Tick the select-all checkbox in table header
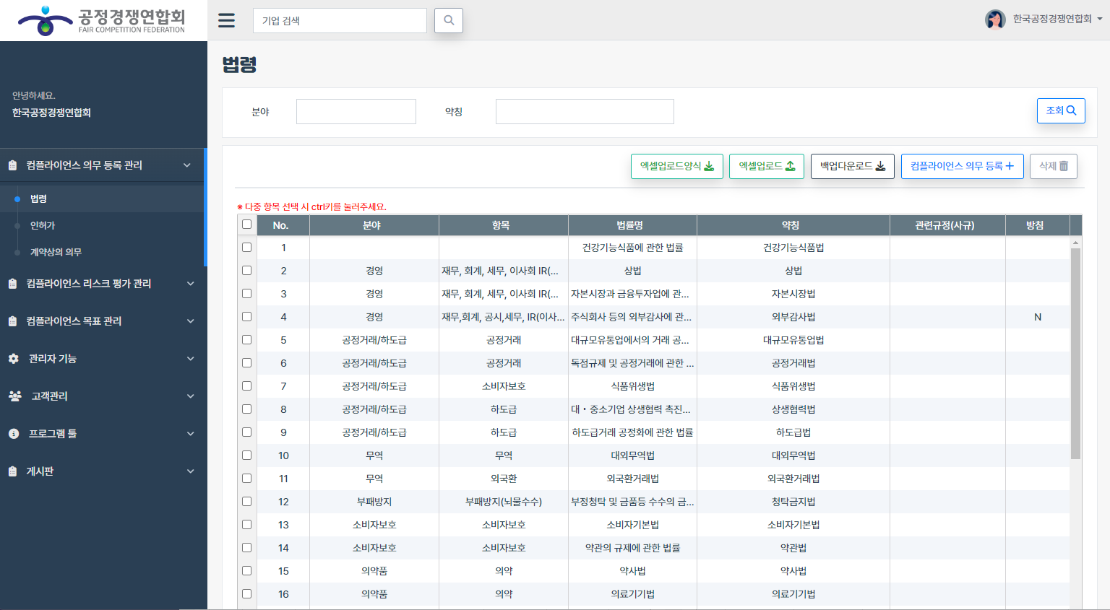This screenshot has height=610, width=1110. (x=246, y=225)
